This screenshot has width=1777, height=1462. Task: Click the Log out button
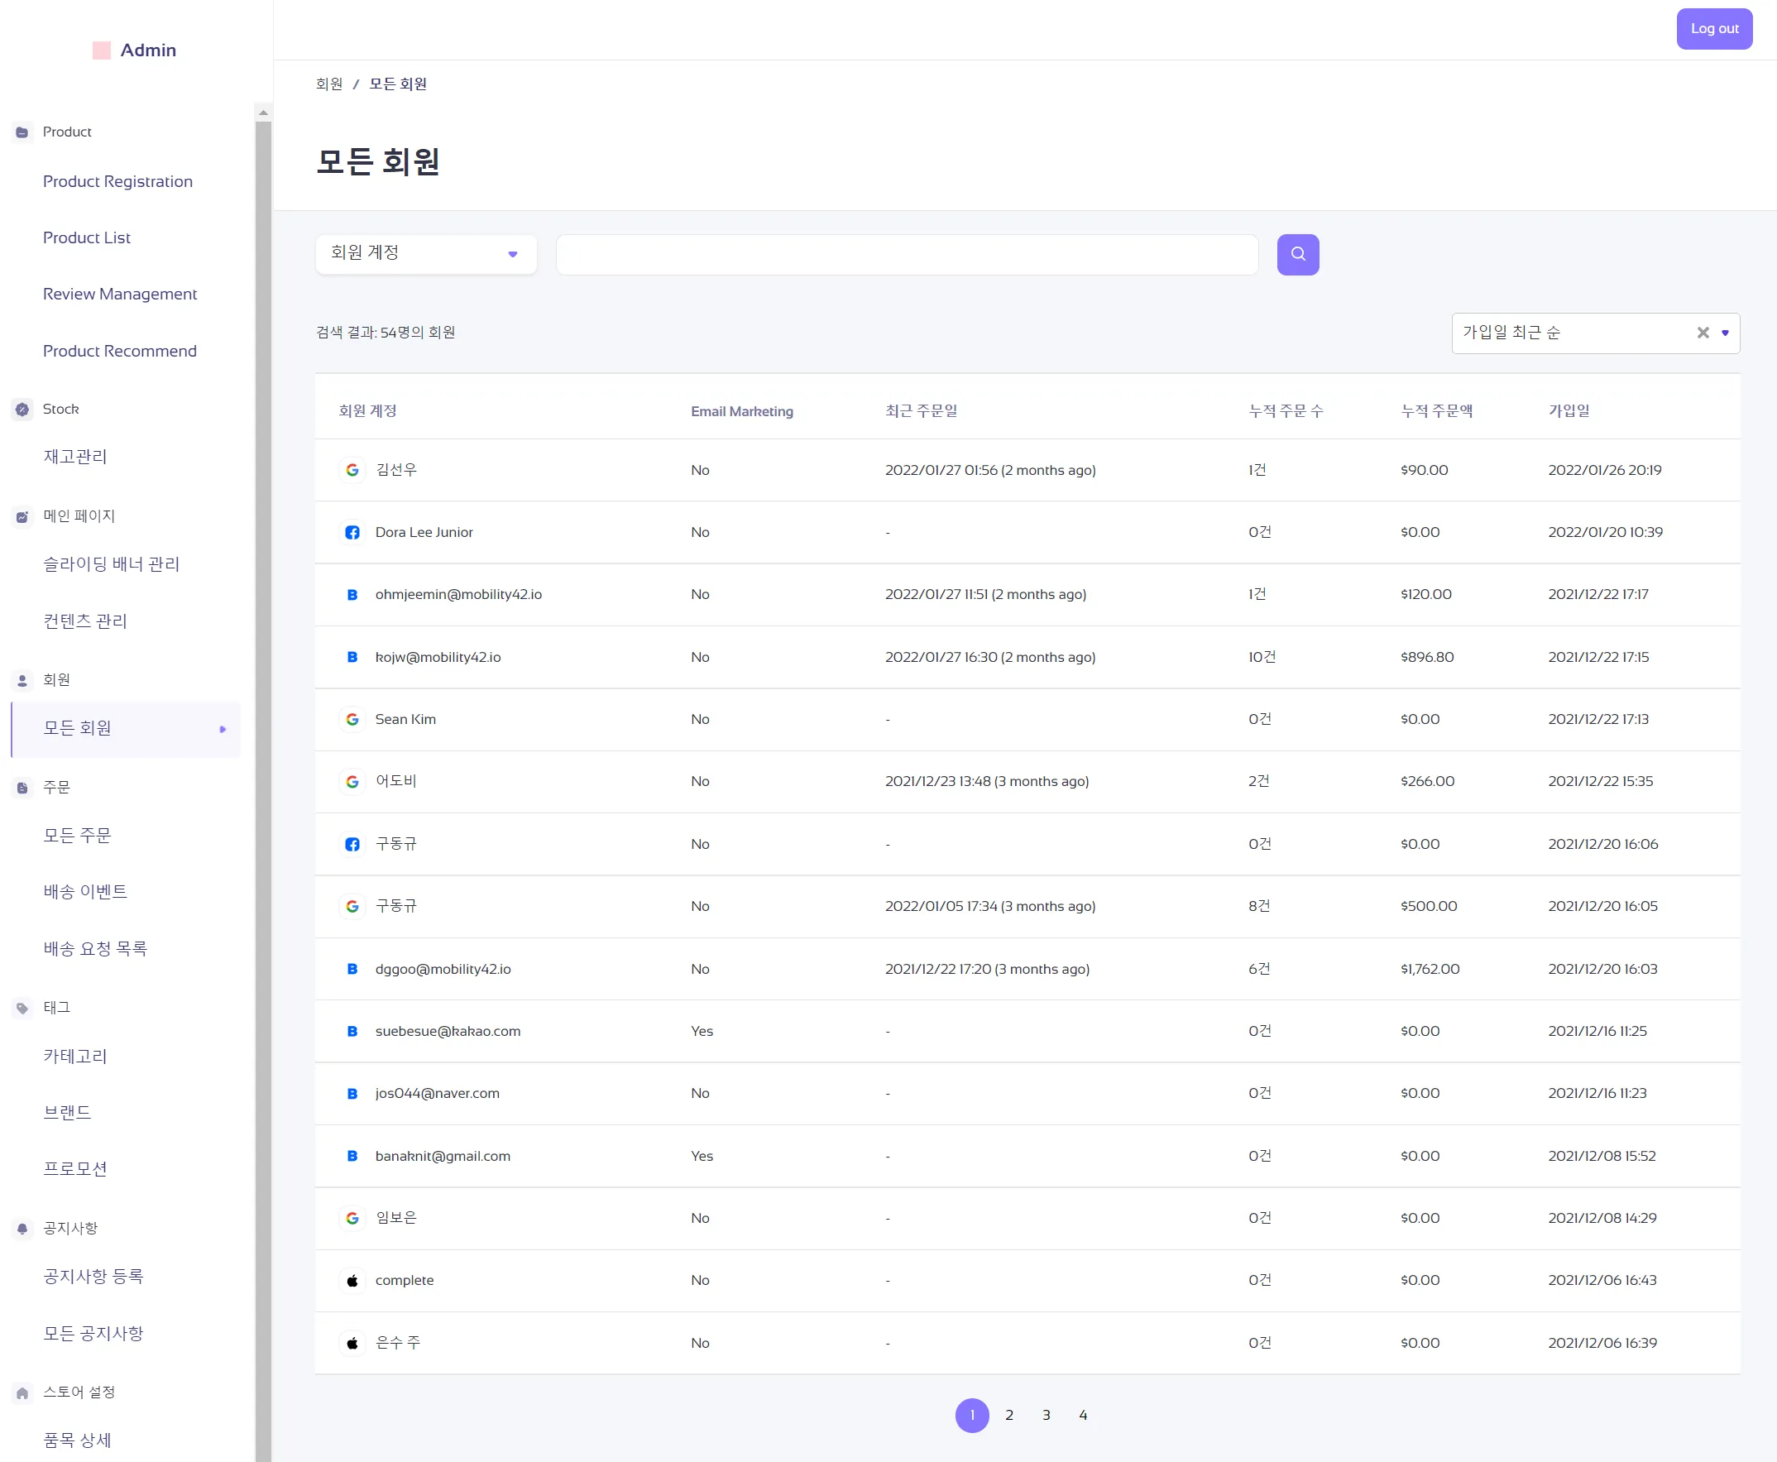tap(1713, 29)
